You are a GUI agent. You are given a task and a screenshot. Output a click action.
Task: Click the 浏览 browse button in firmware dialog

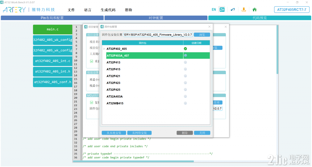pyautogui.click(x=202, y=35)
